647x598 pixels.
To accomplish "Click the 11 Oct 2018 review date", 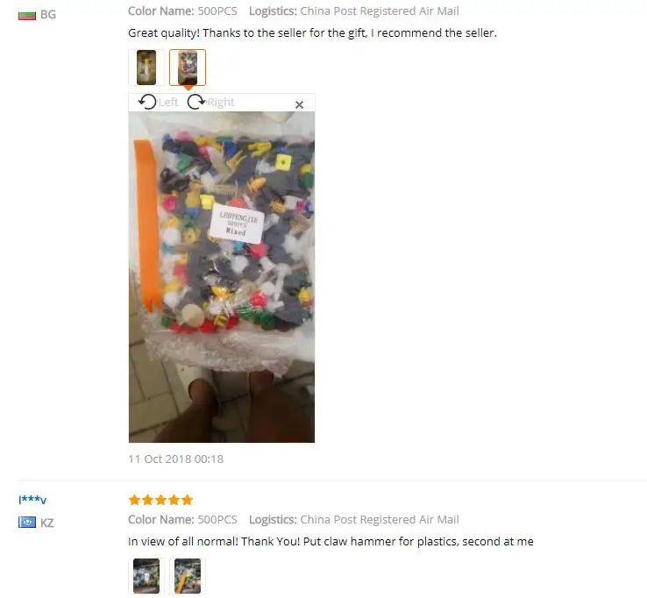I will click(176, 459).
